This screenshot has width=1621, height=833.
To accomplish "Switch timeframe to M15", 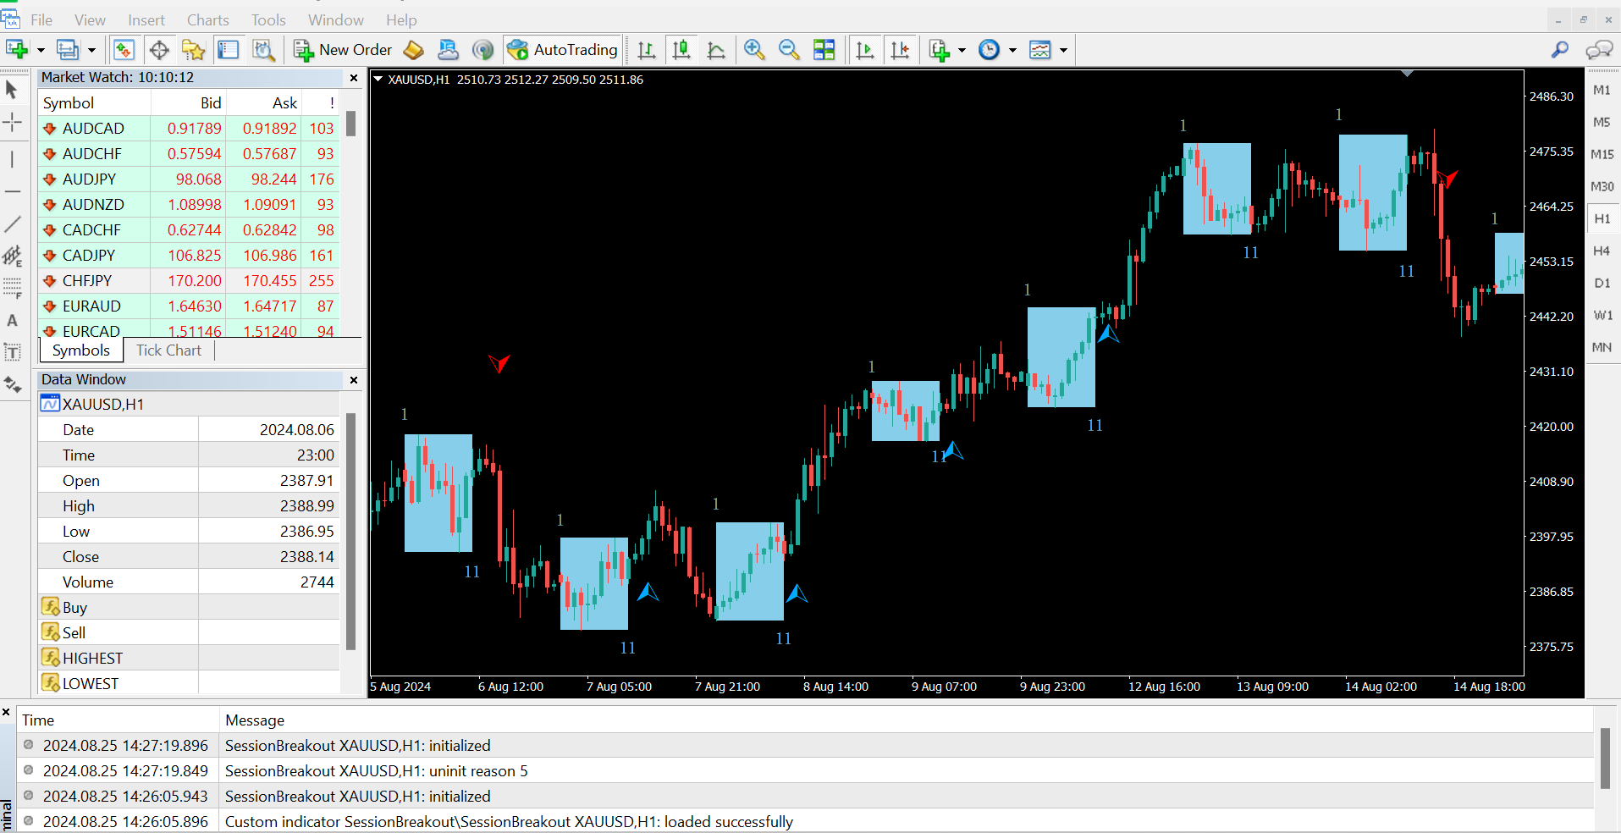I will [1602, 154].
